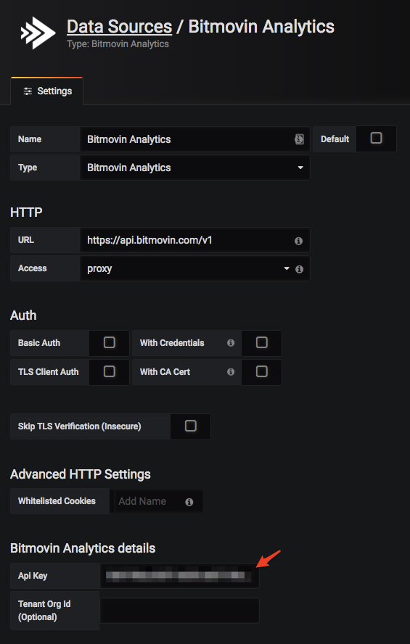Open the Access proxy dropdown
Screen dimensions: 410x644
point(194,268)
